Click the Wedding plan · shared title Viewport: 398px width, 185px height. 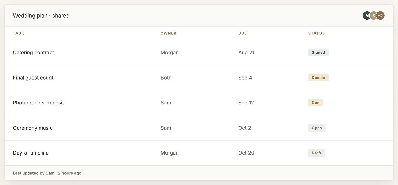pyautogui.click(x=41, y=16)
